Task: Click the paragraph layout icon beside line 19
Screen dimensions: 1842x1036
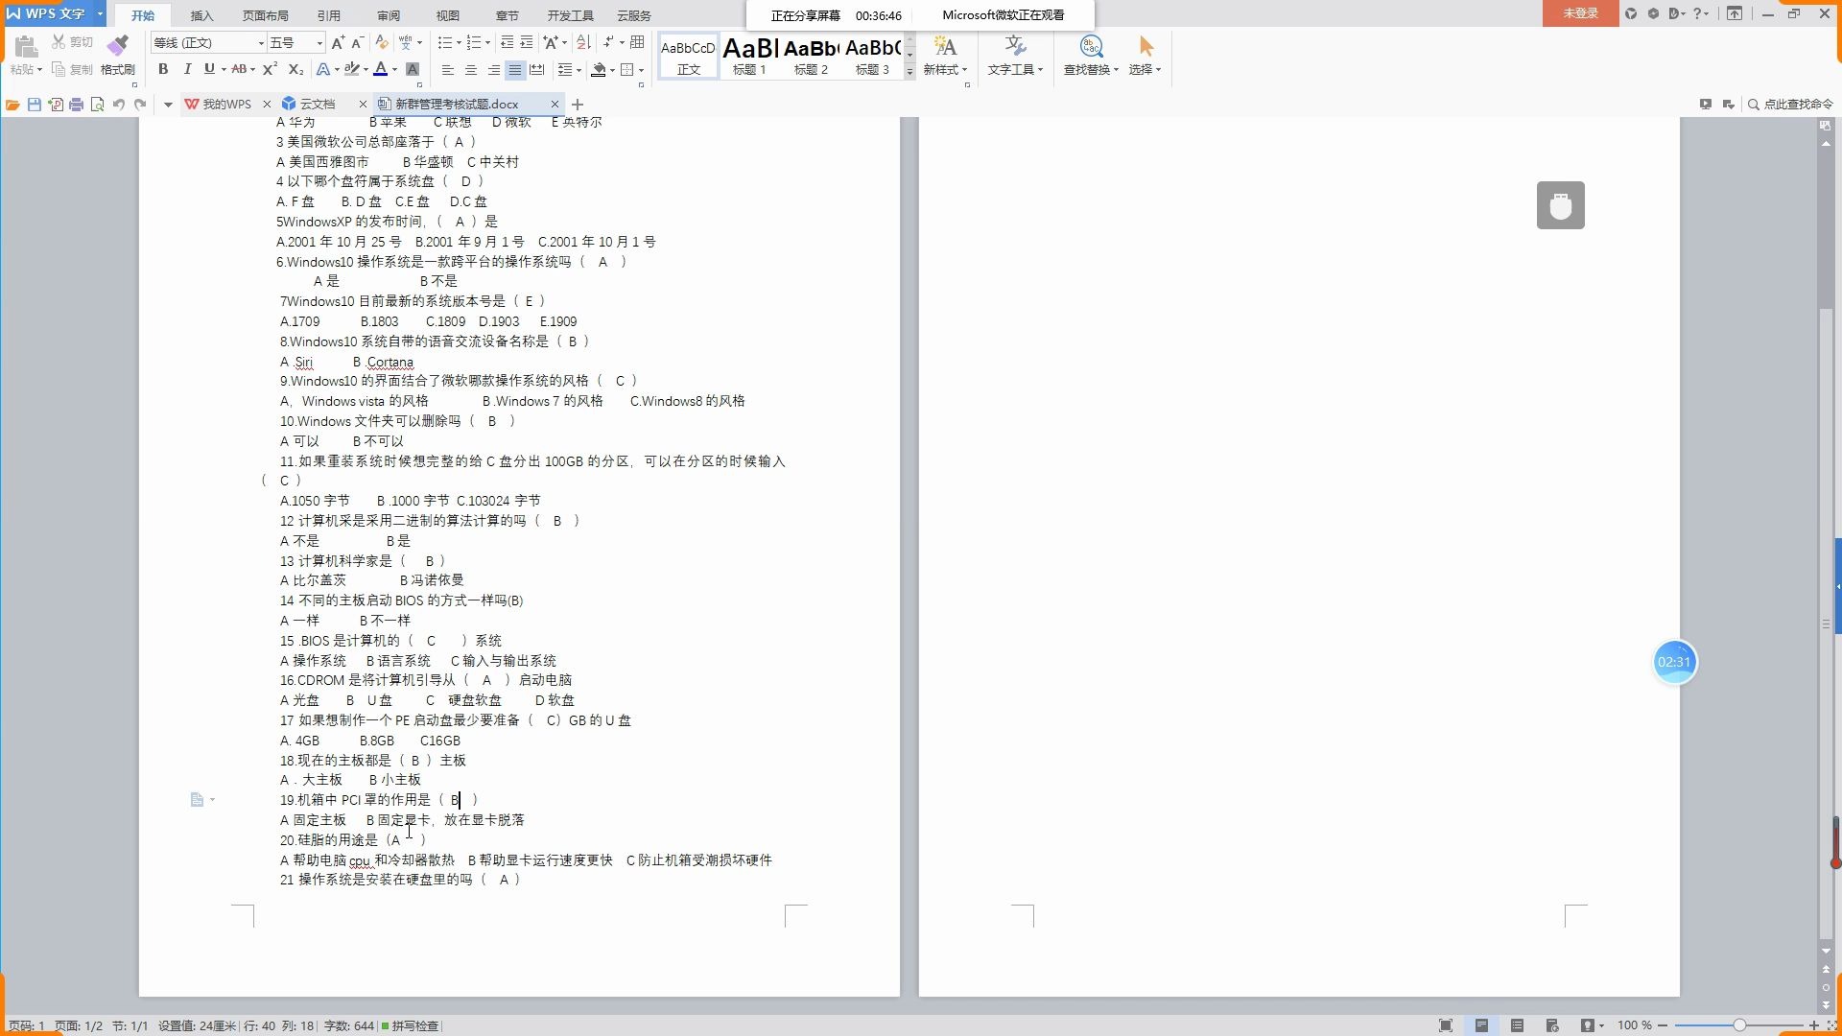Action: 198,800
